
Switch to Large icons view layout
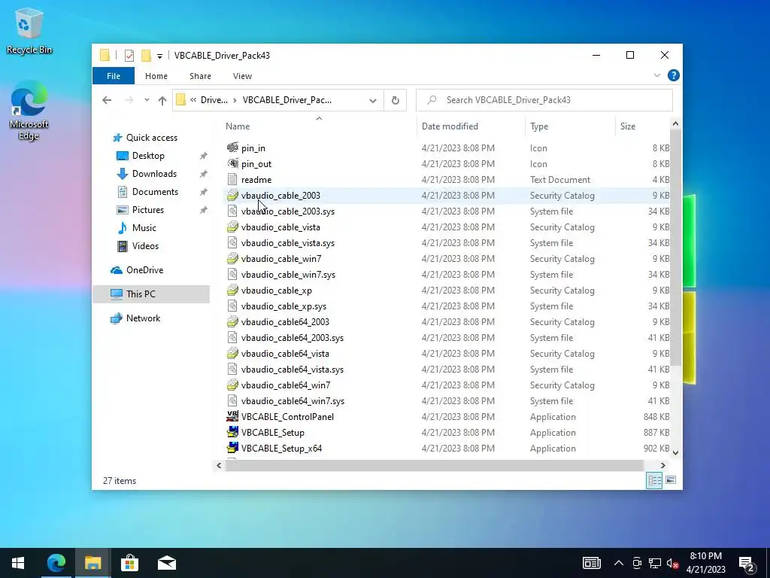point(671,480)
